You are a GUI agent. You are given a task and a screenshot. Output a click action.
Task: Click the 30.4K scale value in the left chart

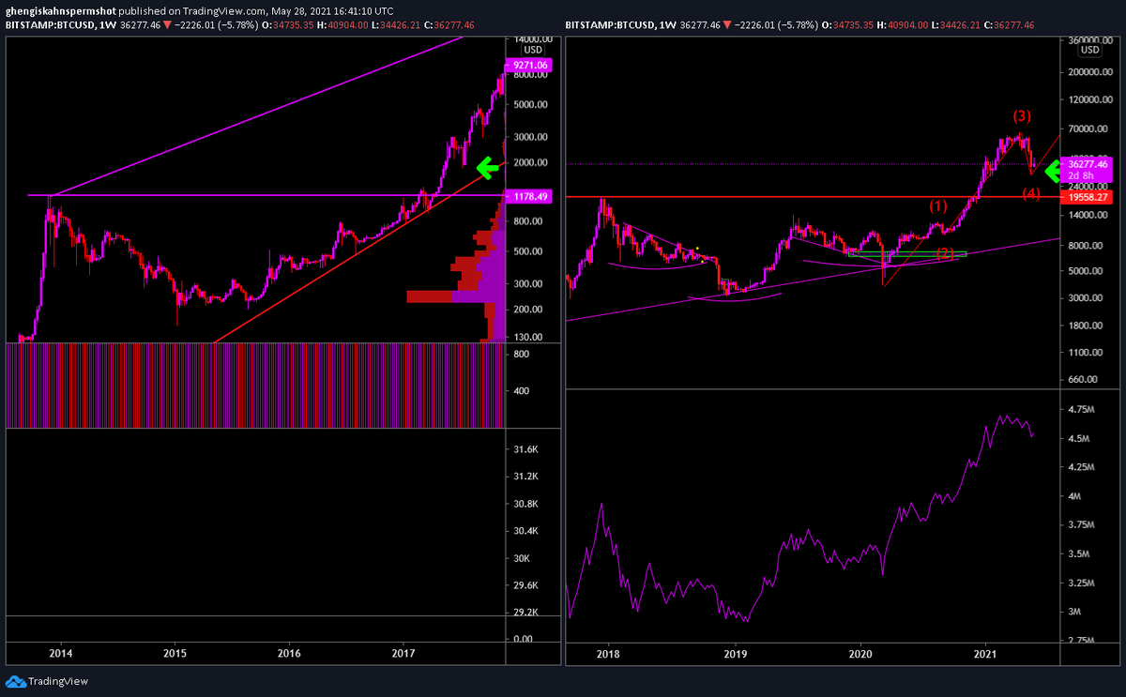pyautogui.click(x=525, y=531)
